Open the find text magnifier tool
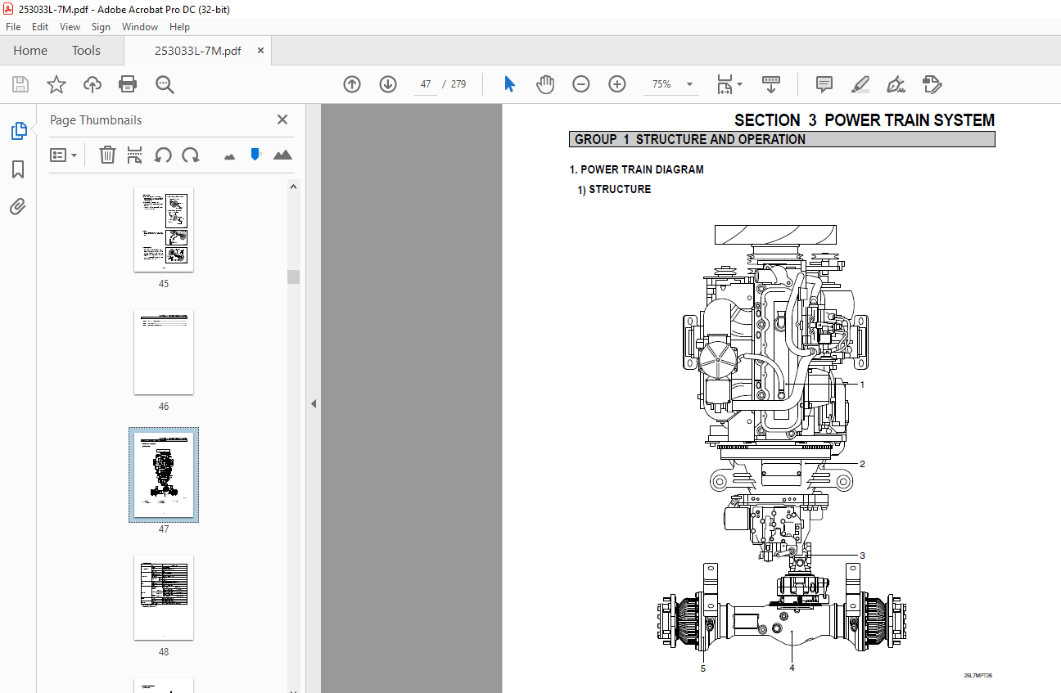Screen dimensions: 1061x693 pos(165,84)
